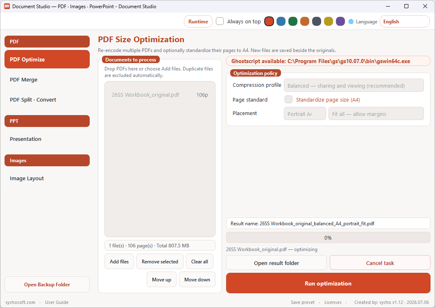Open the User Guide link in footer

point(57,302)
